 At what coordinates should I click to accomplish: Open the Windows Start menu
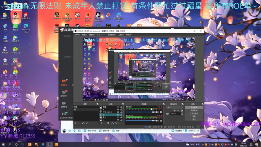(x=3, y=145)
